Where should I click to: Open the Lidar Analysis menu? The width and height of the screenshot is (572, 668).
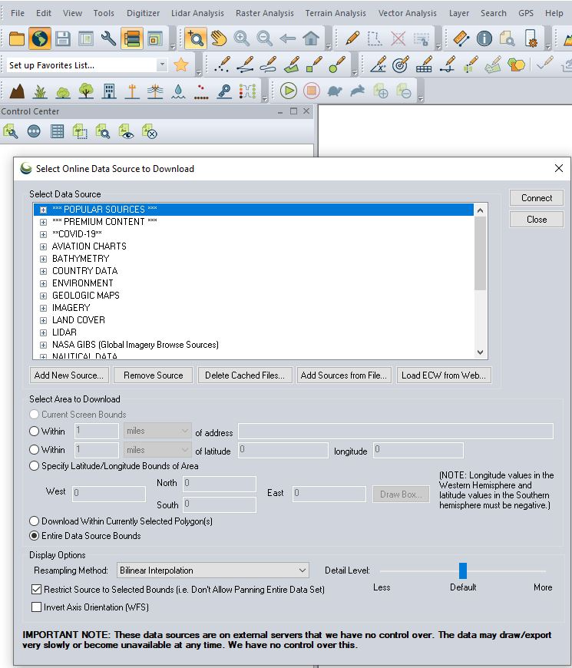[197, 13]
